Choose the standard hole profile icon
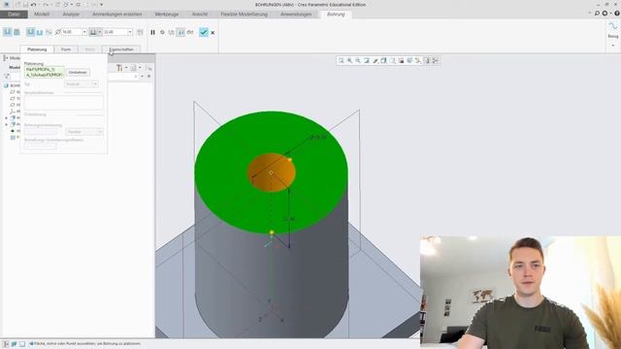Image resolution: width=621 pixels, height=349 pixels. [x=40, y=32]
